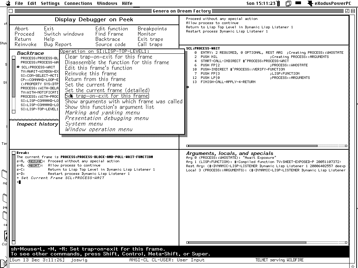This screenshot has height=268, width=358.
Task: Open Marking and yanking menu
Action: (102, 113)
